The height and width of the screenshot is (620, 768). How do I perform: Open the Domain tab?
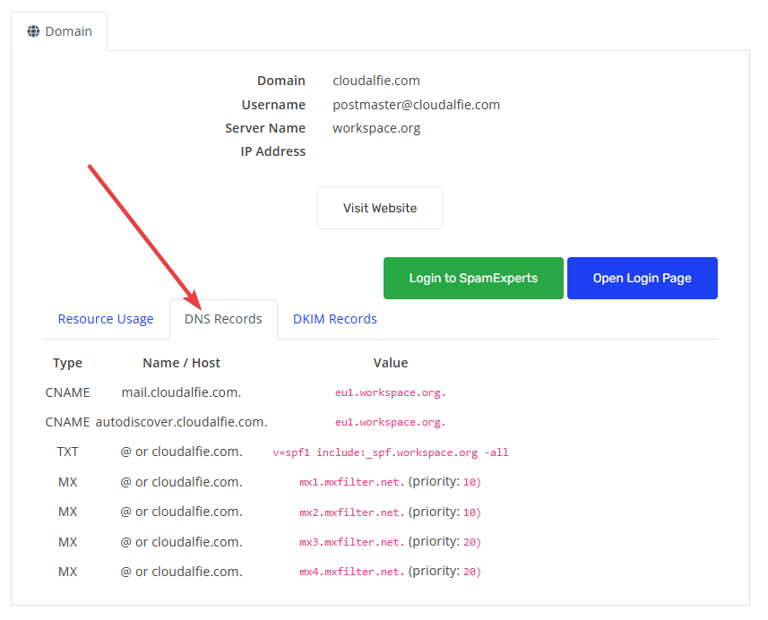point(59,31)
